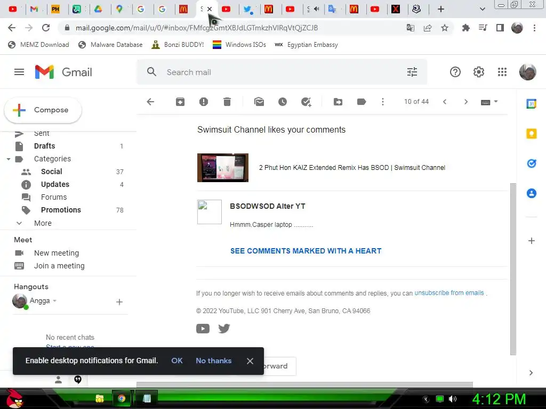Open the Google account avatar

(527, 72)
